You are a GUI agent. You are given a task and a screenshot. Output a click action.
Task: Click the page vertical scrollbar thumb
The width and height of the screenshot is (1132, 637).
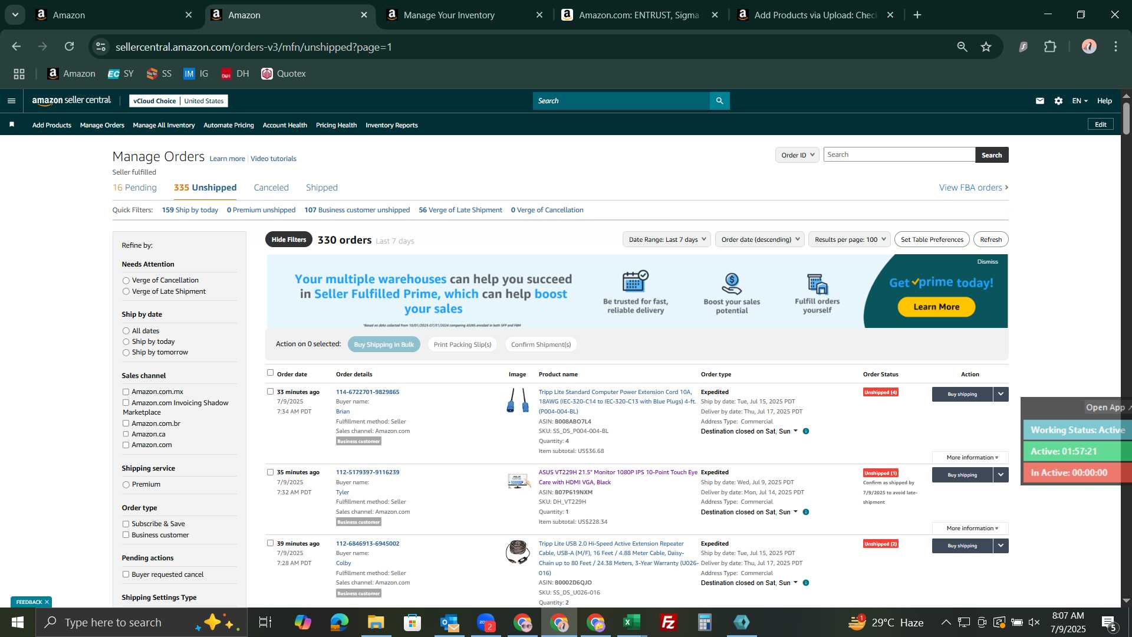pos(1126,118)
